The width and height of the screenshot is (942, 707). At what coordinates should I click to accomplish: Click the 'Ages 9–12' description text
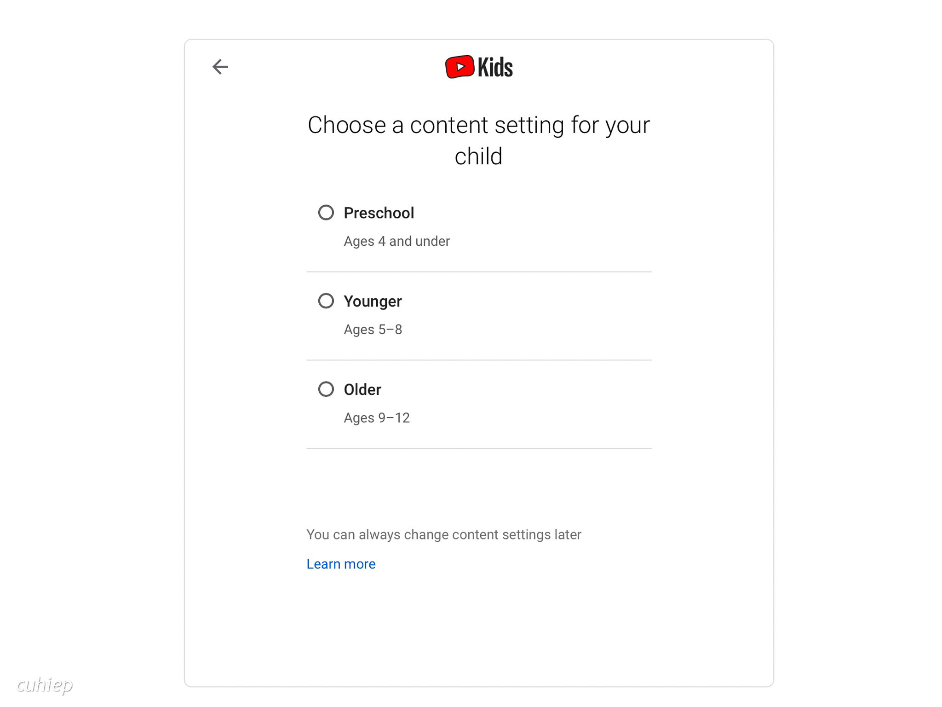pos(376,418)
